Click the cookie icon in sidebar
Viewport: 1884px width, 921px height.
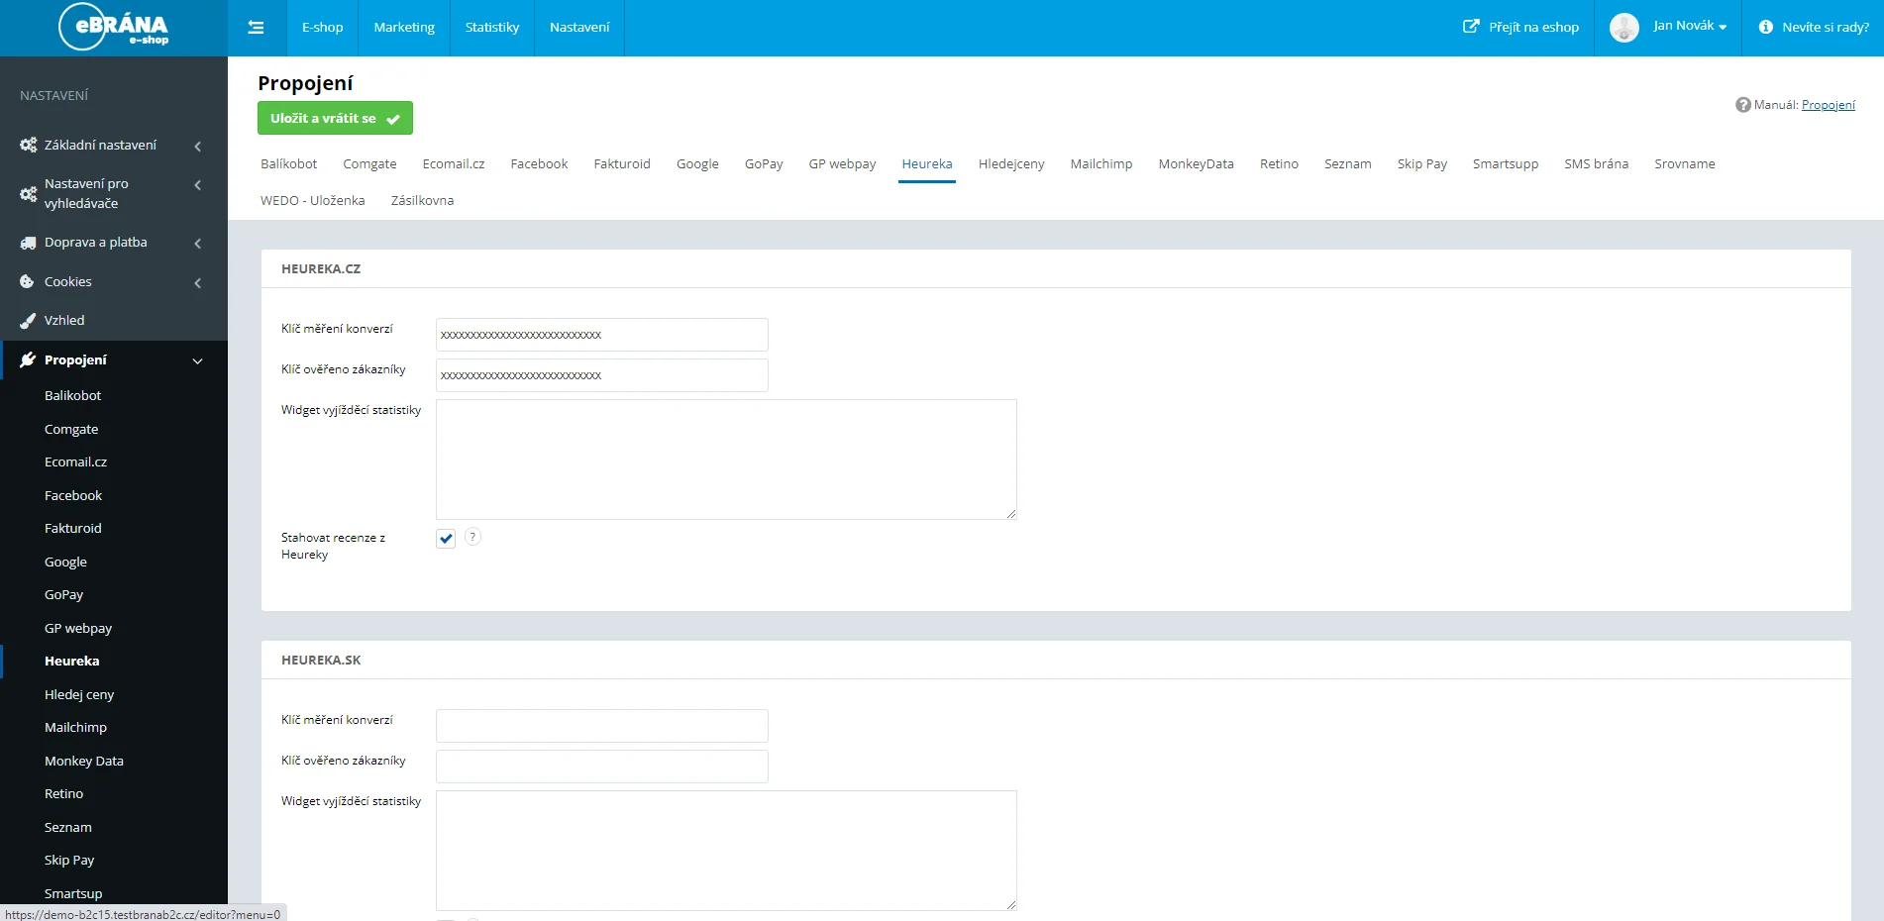click(27, 282)
